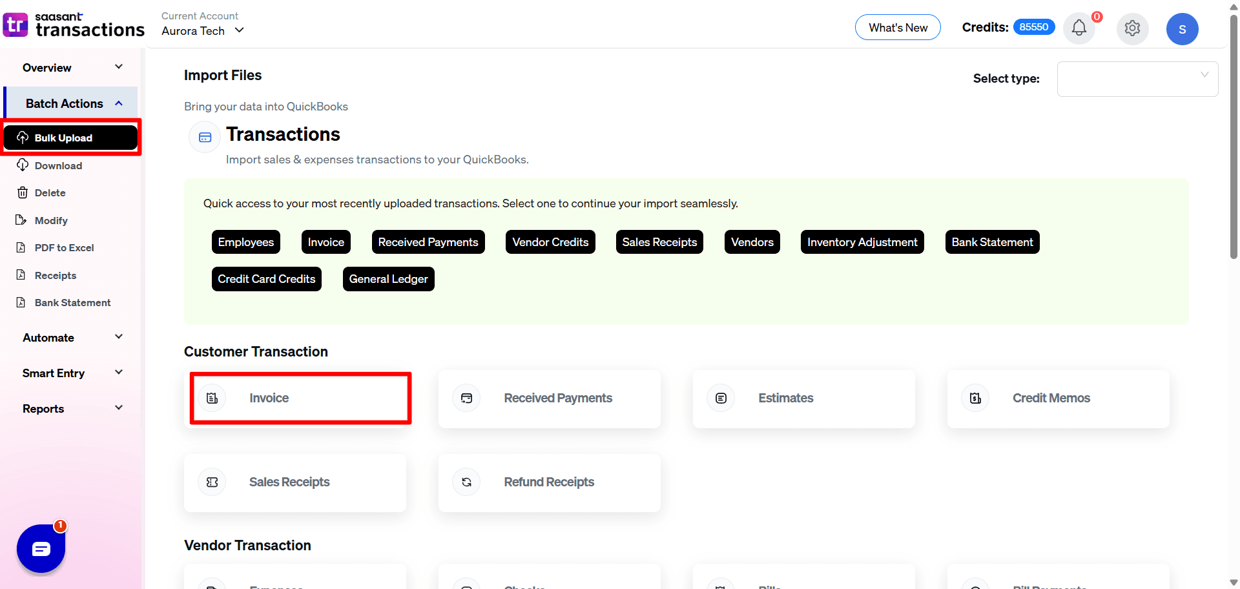Click the Sales Receipts quick access chip
The height and width of the screenshot is (589, 1240).
[659, 242]
